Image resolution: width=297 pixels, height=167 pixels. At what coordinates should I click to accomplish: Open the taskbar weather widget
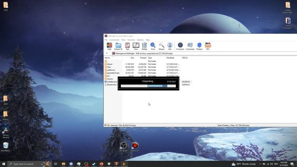(244, 164)
